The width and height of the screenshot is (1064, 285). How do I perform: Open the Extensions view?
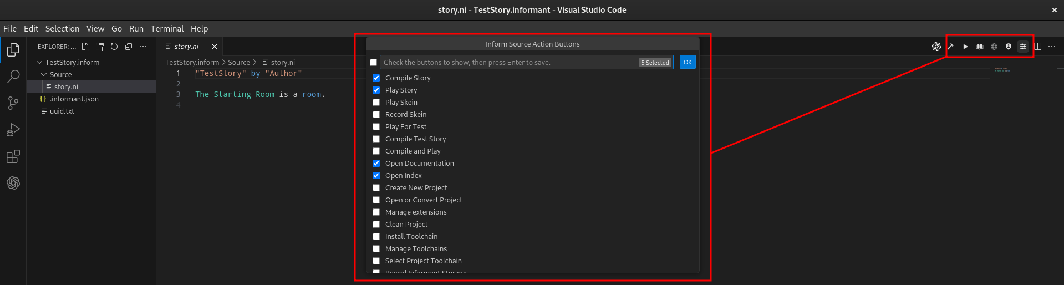pos(13,156)
